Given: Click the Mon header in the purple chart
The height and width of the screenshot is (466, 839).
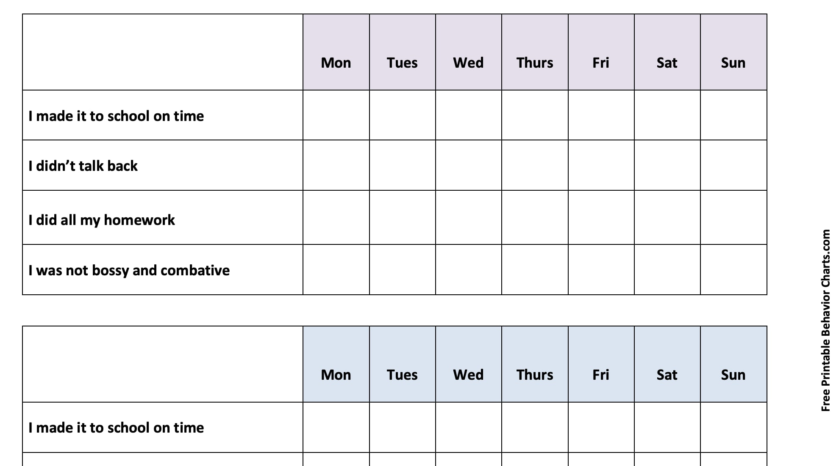Looking at the screenshot, I should tap(336, 63).
